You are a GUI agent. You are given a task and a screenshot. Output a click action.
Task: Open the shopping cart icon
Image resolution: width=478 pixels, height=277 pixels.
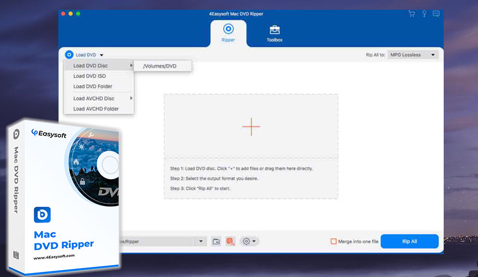[412, 14]
